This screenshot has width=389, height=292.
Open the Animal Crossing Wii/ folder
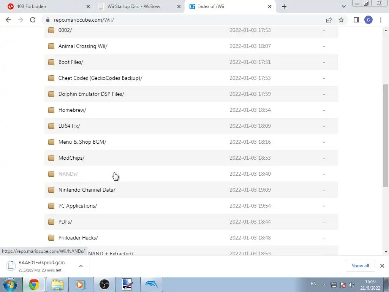[83, 46]
